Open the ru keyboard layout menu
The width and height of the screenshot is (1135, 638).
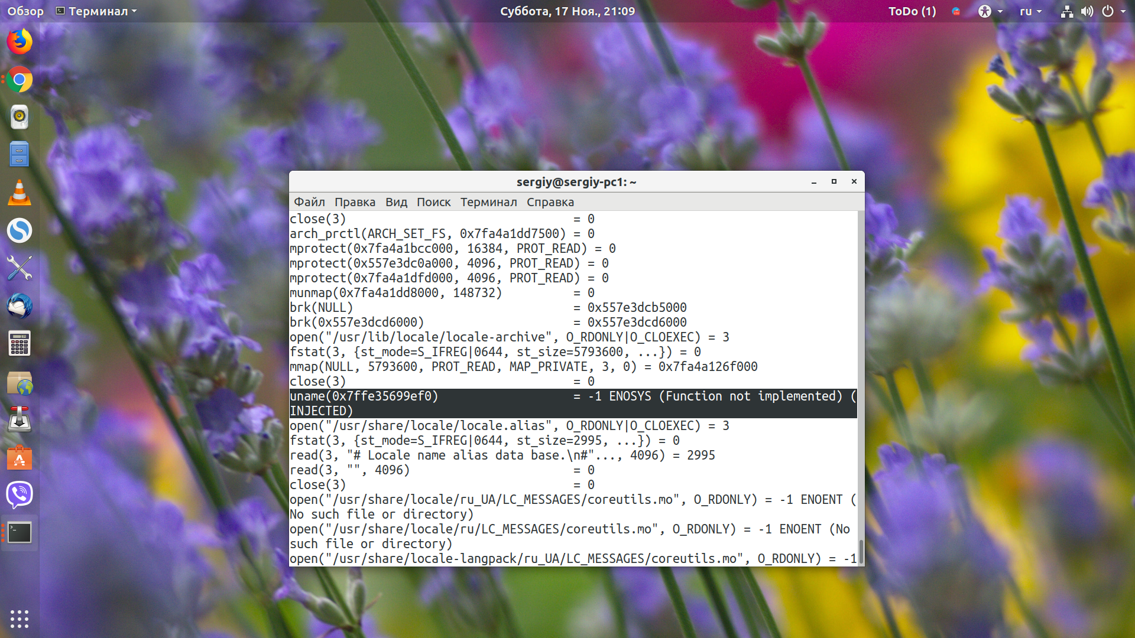(x=1030, y=11)
